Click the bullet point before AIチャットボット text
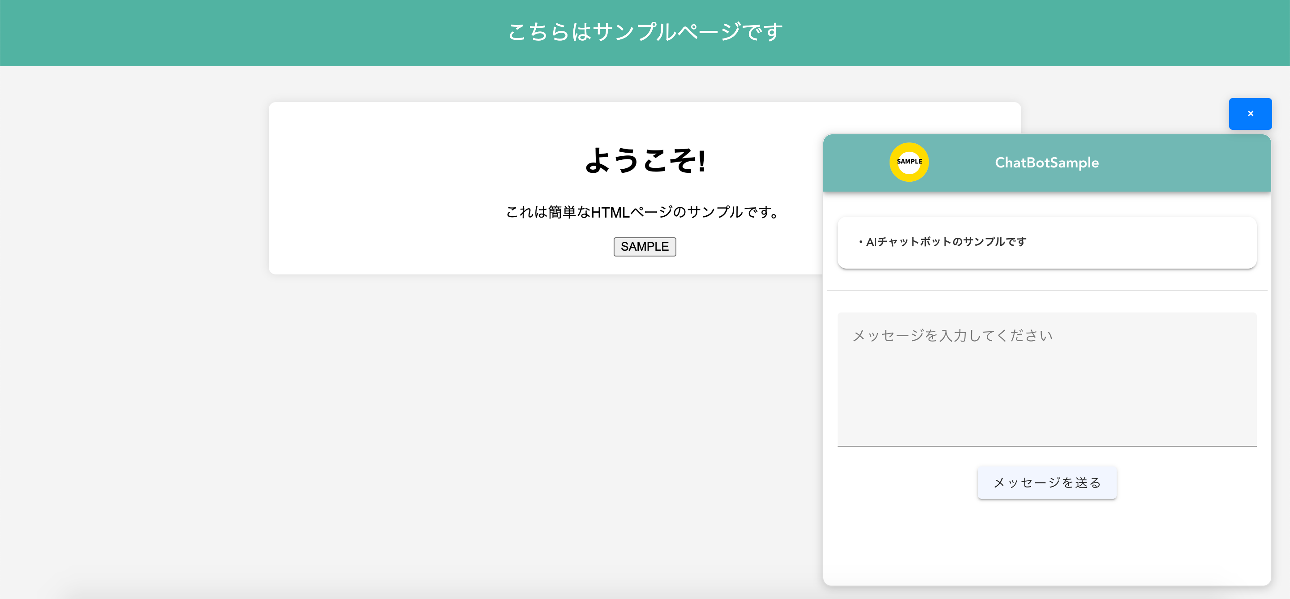This screenshot has height=599, width=1290. [x=860, y=242]
